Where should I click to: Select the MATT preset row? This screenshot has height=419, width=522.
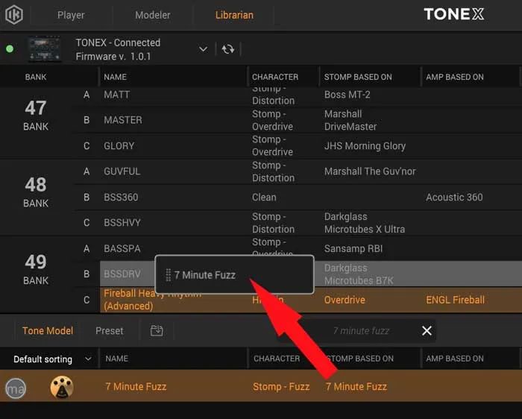[x=298, y=95]
